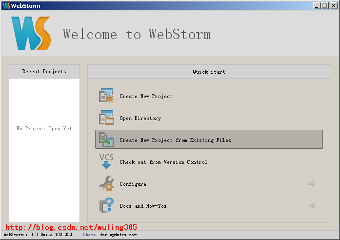Click the large WS logo in the header
340x240 pixels.
(x=31, y=33)
